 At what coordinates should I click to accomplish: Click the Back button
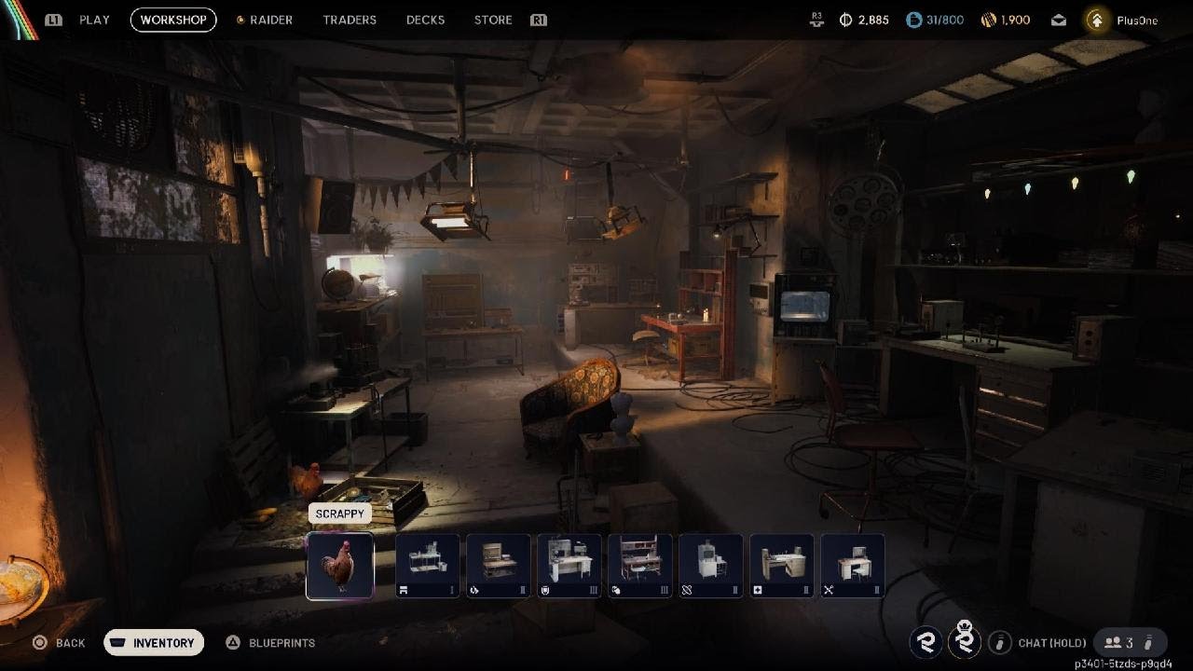(x=59, y=643)
